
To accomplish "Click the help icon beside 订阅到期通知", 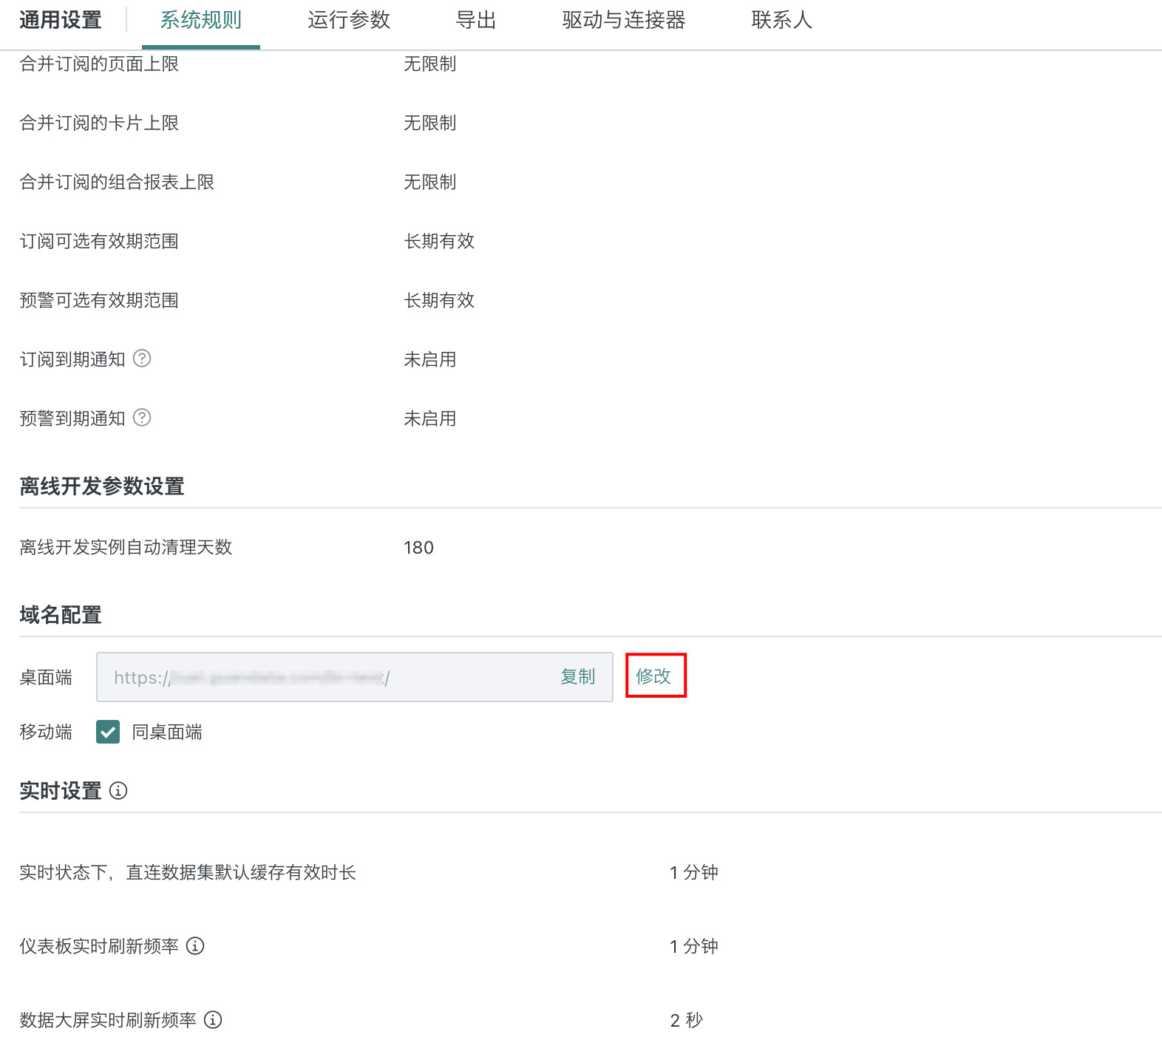I will (142, 358).
